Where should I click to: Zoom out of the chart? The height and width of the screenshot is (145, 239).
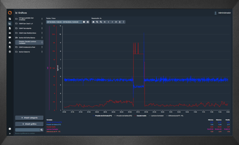(x=101, y=22)
